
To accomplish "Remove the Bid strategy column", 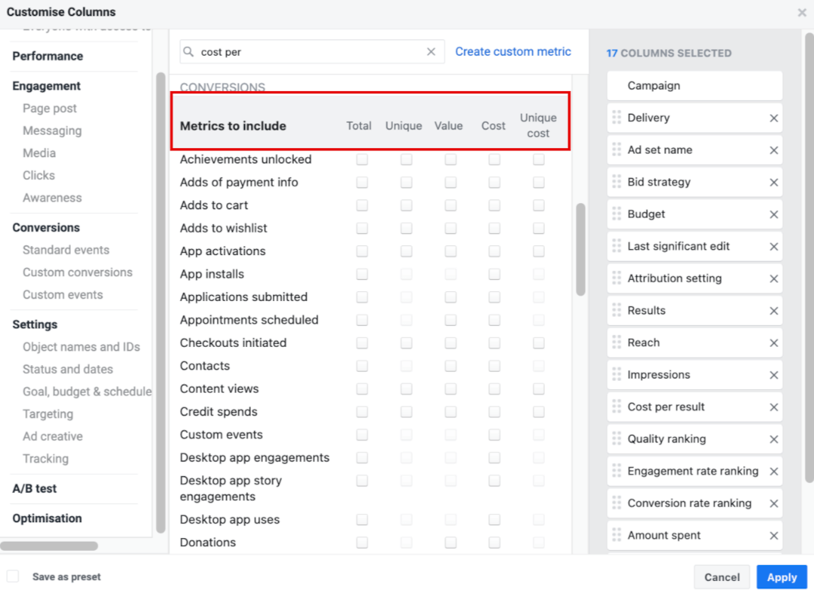I will [x=773, y=182].
